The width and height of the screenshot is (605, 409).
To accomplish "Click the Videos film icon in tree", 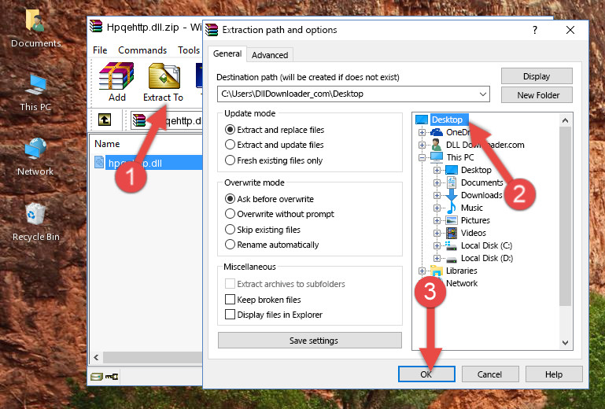I will pos(452,233).
